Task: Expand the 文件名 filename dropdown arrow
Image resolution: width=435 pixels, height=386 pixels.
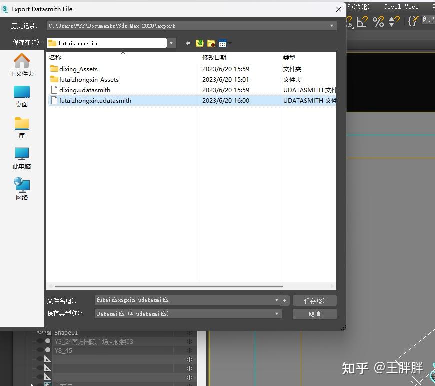Action: pos(276,300)
